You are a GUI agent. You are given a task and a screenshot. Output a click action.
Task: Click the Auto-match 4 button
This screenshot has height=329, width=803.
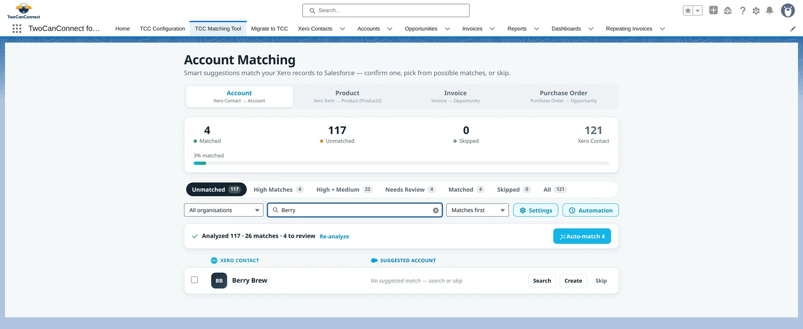(582, 236)
